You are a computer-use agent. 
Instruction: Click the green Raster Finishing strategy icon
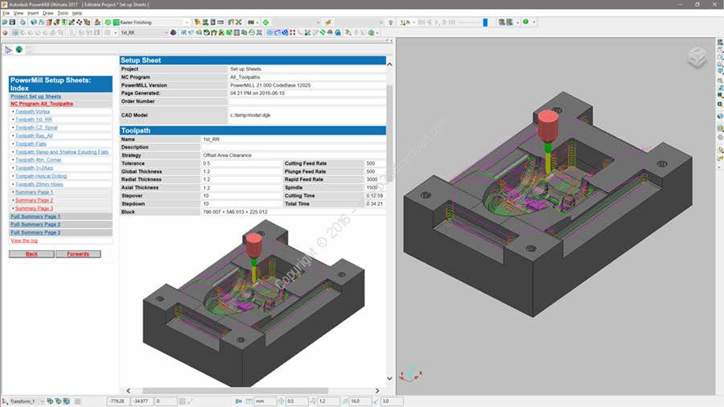[117, 23]
